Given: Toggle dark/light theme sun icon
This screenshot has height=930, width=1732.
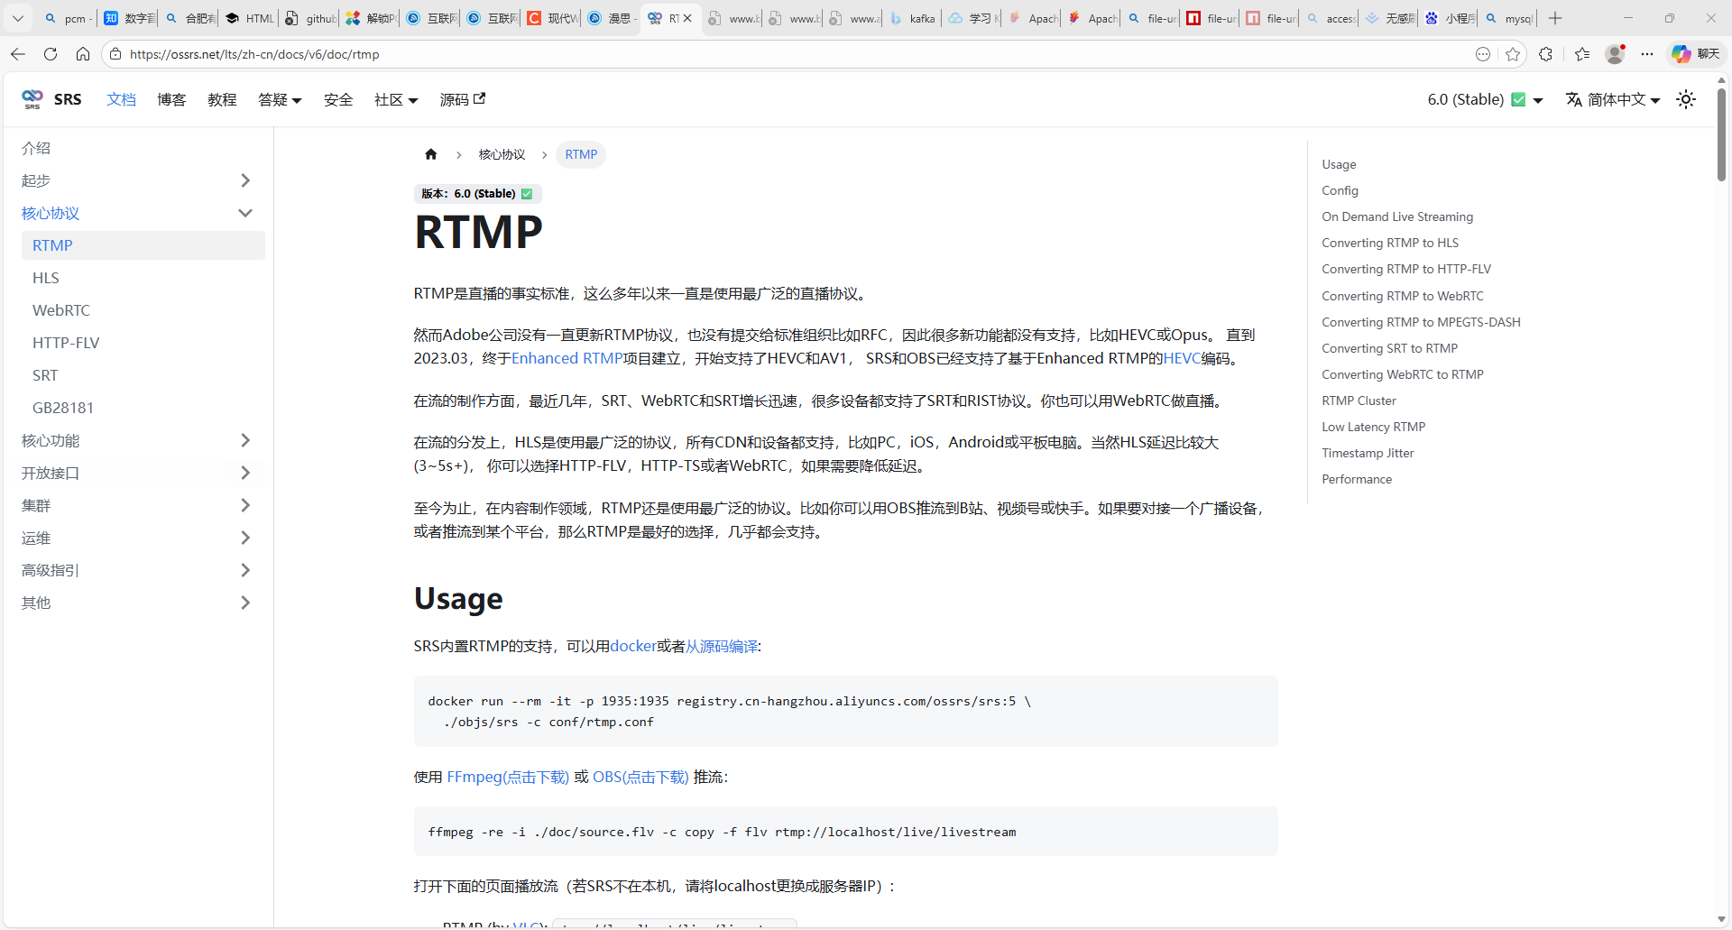Looking at the screenshot, I should click(x=1686, y=99).
